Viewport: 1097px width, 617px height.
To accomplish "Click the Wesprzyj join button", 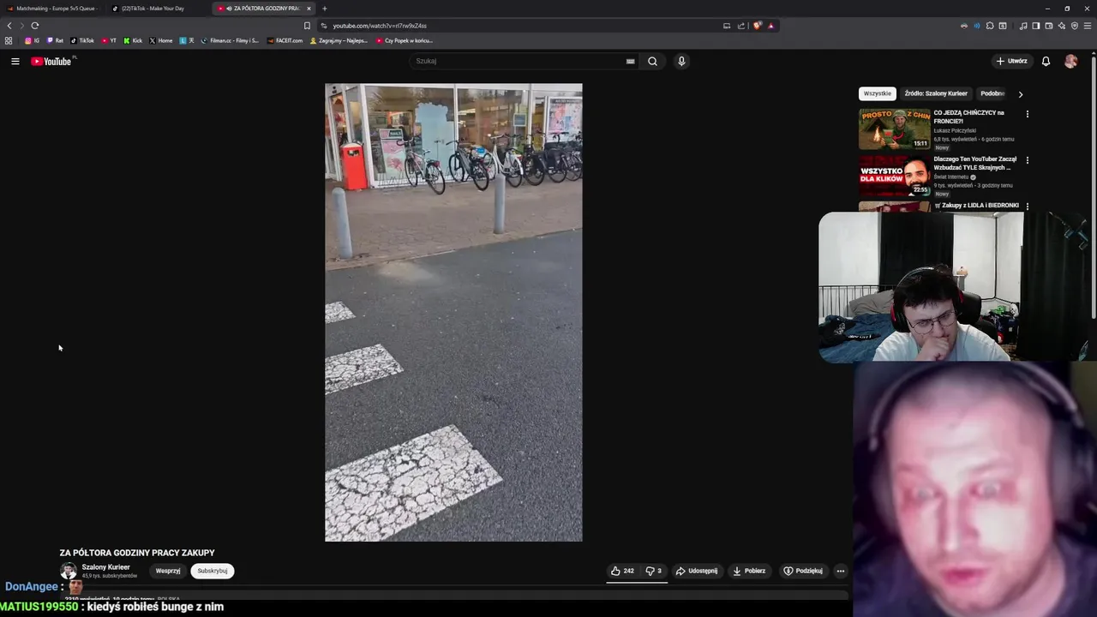I will pos(168,571).
